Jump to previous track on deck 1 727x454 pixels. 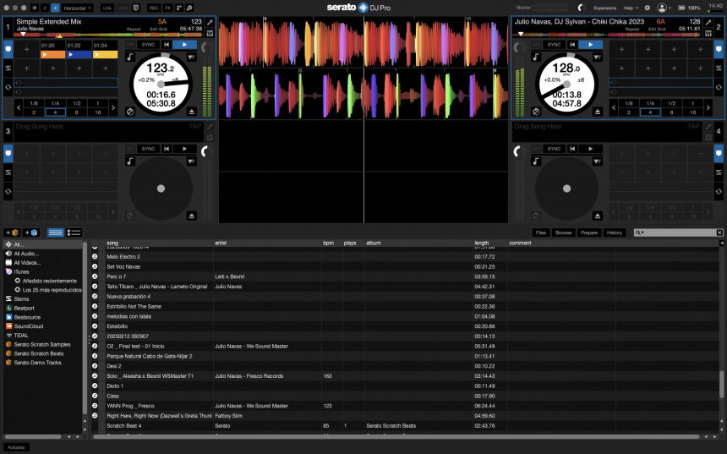point(167,45)
